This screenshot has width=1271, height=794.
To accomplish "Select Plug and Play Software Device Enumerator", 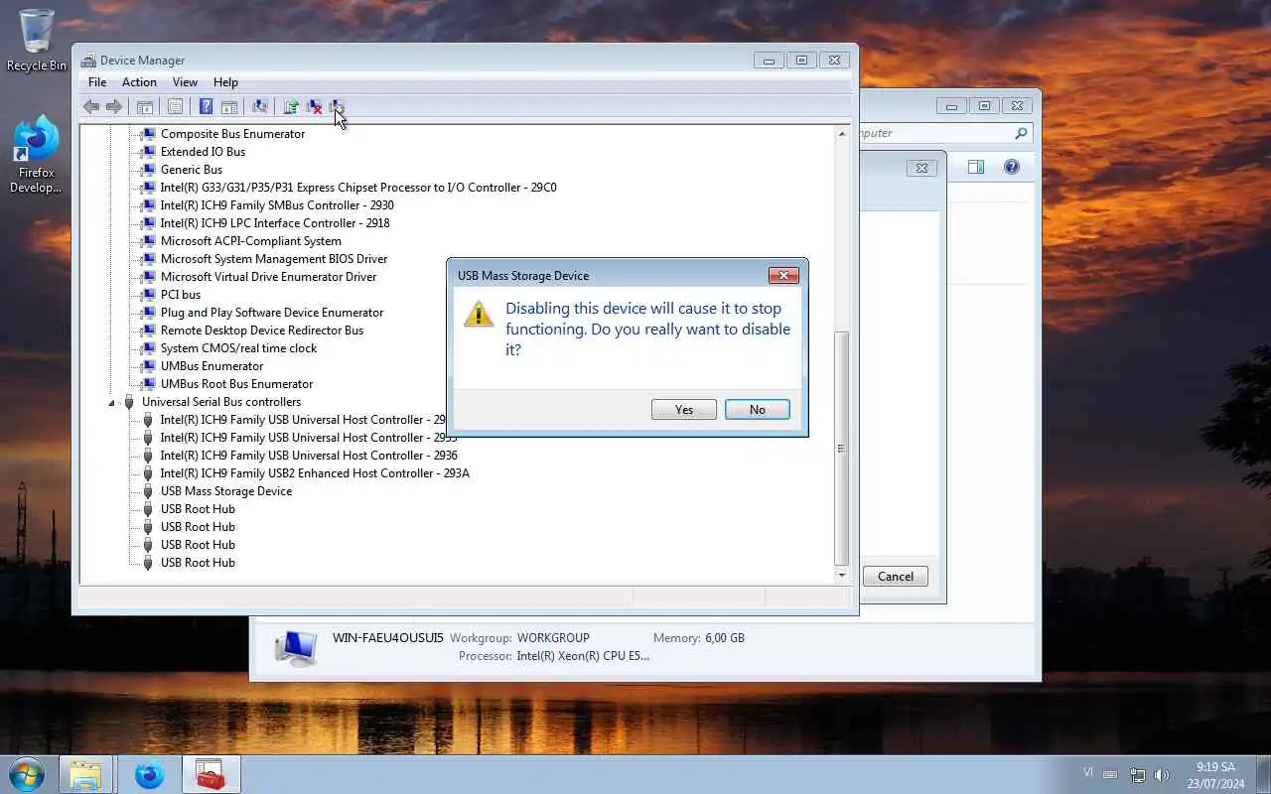I will [x=272, y=313].
